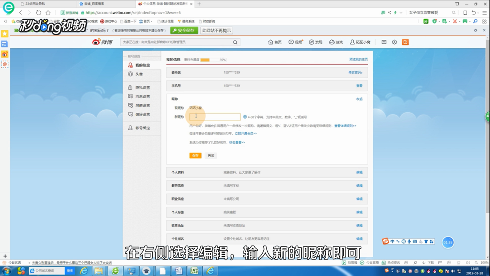The width and height of the screenshot is (490, 276).
Task: Click the 新昵称 input field
Action: click(215, 117)
